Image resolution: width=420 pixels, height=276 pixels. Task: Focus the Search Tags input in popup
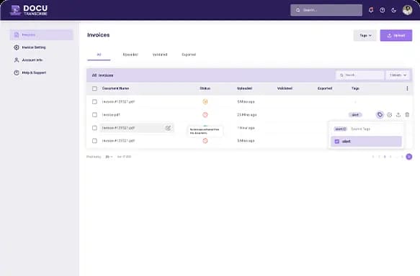pyautogui.click(x=360, y=129)
